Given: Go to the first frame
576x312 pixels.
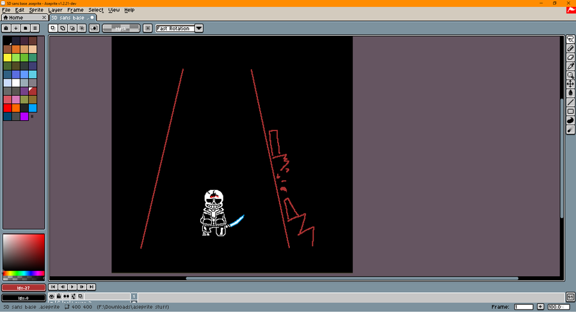Looking at the screenshot, I should click(53, 286).
